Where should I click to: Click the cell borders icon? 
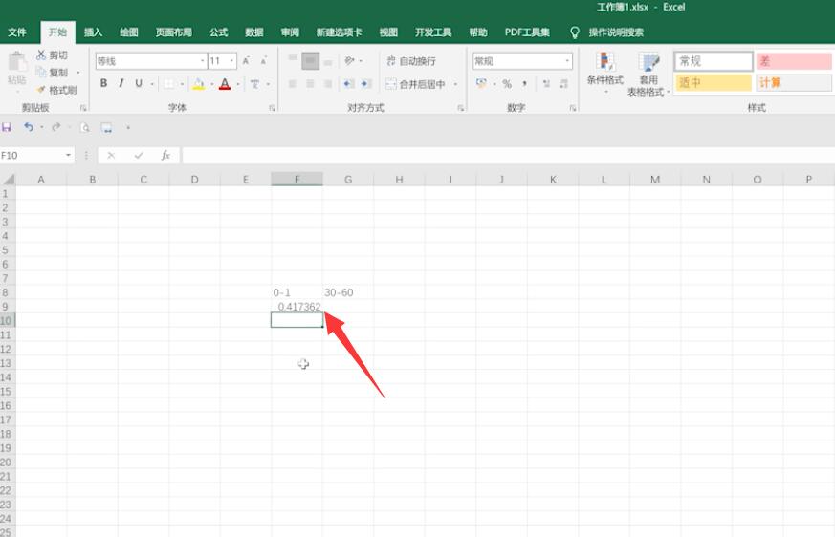[168, 83]
